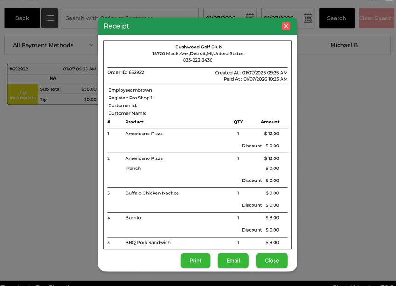
Task: Click the Burrito line item on receipt
Action: 133,218
